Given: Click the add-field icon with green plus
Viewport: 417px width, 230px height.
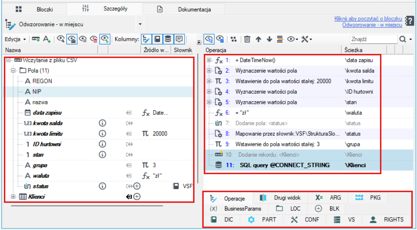Looking at the screenshot, I should 36,39.
